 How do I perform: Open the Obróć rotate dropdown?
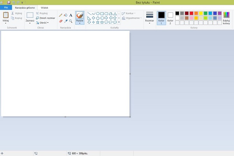click(42, 23)
